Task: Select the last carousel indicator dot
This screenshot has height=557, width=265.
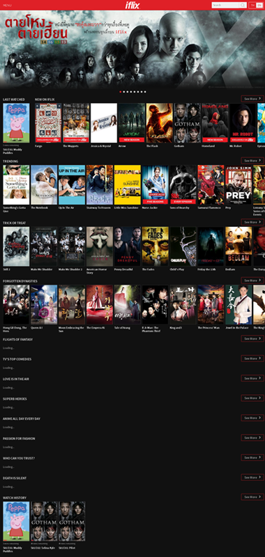Action: [145, 92]
